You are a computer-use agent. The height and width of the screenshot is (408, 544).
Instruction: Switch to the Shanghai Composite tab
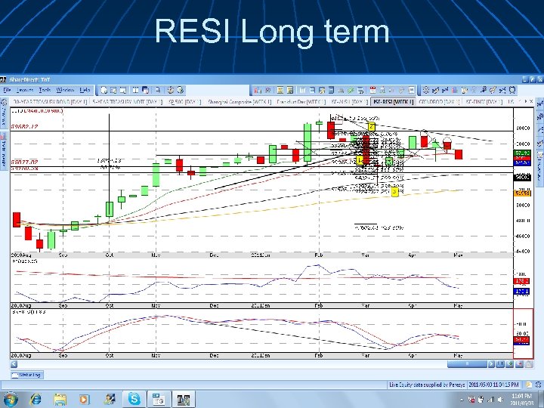click(240, 102)
